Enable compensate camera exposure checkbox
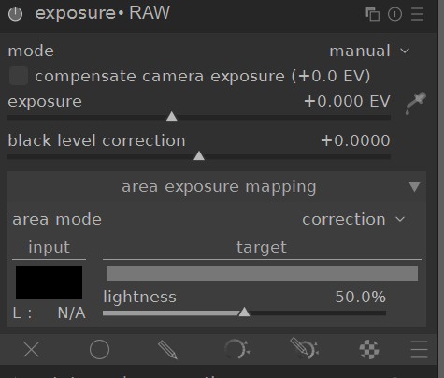444x378 pixels. click(x=19, y=76)
